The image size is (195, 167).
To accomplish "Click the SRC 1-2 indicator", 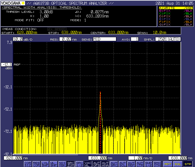I will click(79, 164).
